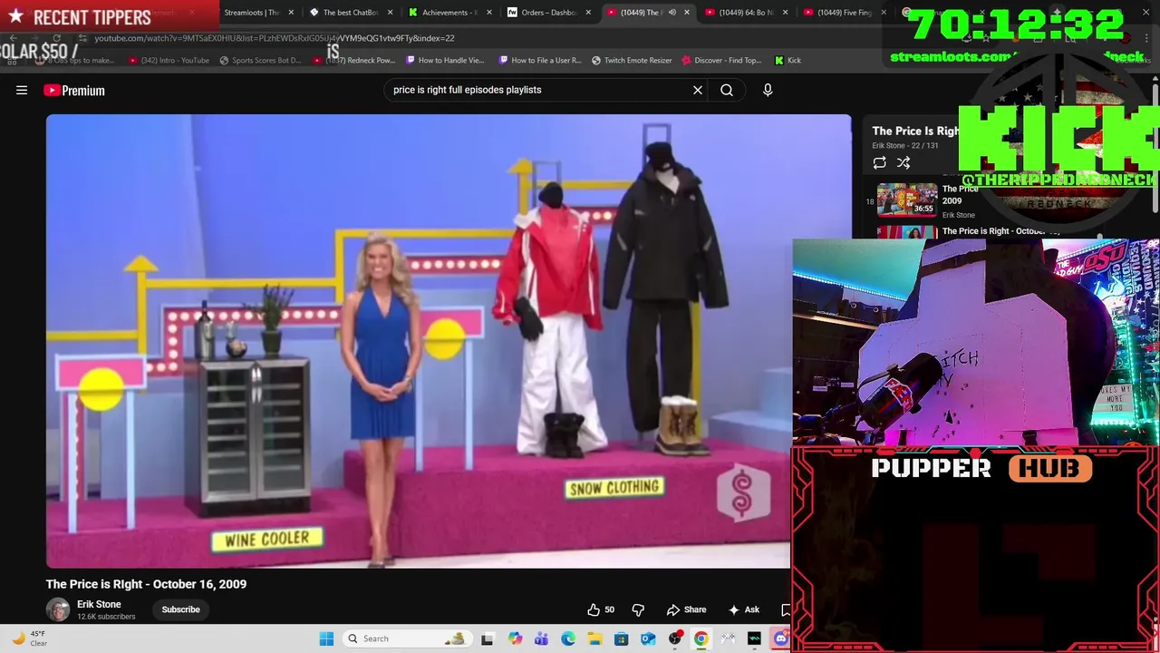Screen dimensions: 1160x653
Task: Open Intro - YouTube bookmark
Action: click(x=169, y=60)
